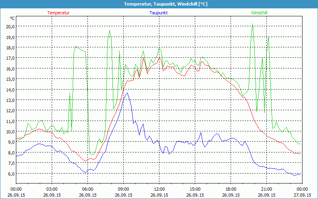Click the '8,0' y-axis value
The width and height of the screenshot is (318, 199).
[x=11, y=152]
